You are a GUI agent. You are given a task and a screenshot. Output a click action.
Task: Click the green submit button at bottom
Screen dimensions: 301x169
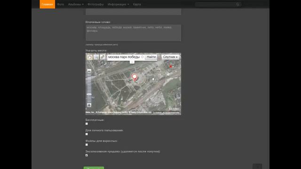[94, 168]
